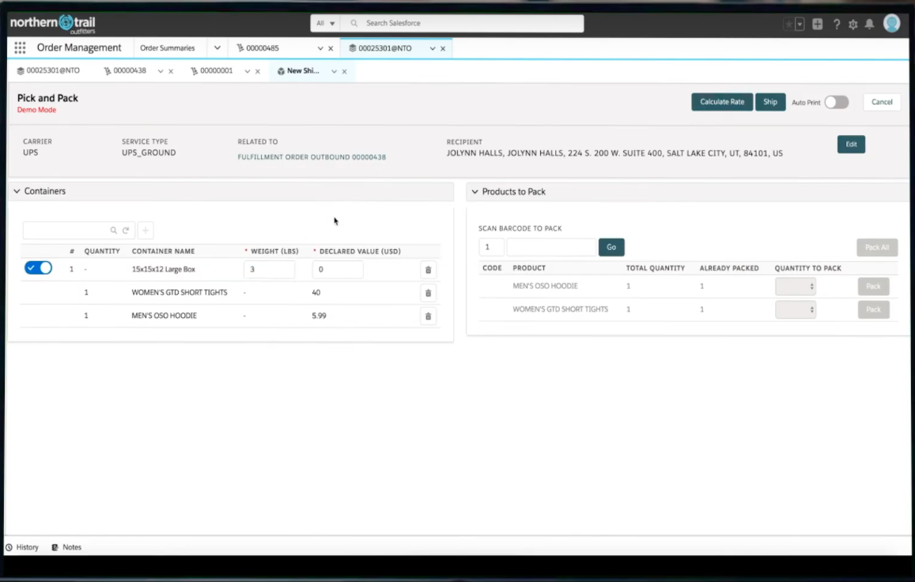
Task: Open the 00000485 tab actions chevron
Action: [319, 48]
